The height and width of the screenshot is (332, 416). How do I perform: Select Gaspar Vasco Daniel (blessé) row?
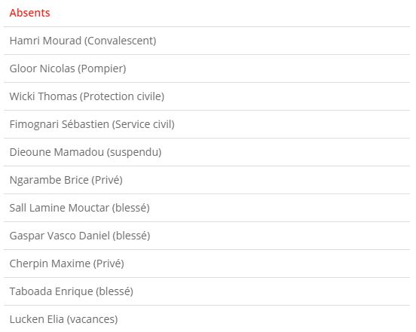(x=206, y=236)
